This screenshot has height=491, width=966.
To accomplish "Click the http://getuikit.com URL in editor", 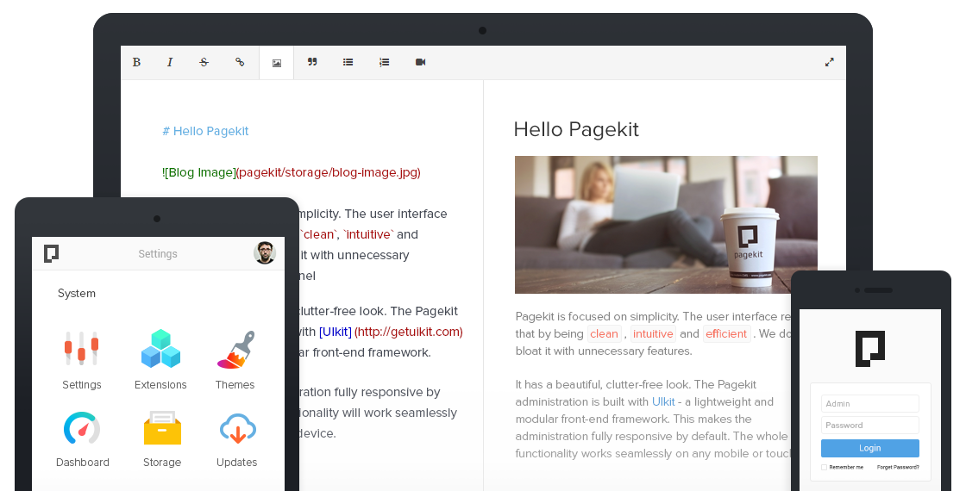I will [x=409, y=332].
